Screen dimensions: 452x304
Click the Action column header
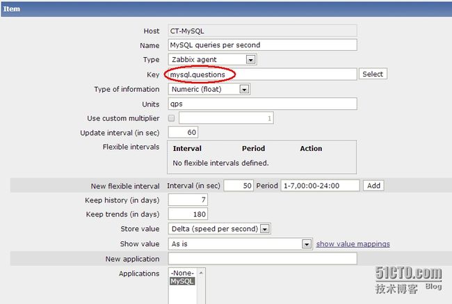[x=311, y=149]
